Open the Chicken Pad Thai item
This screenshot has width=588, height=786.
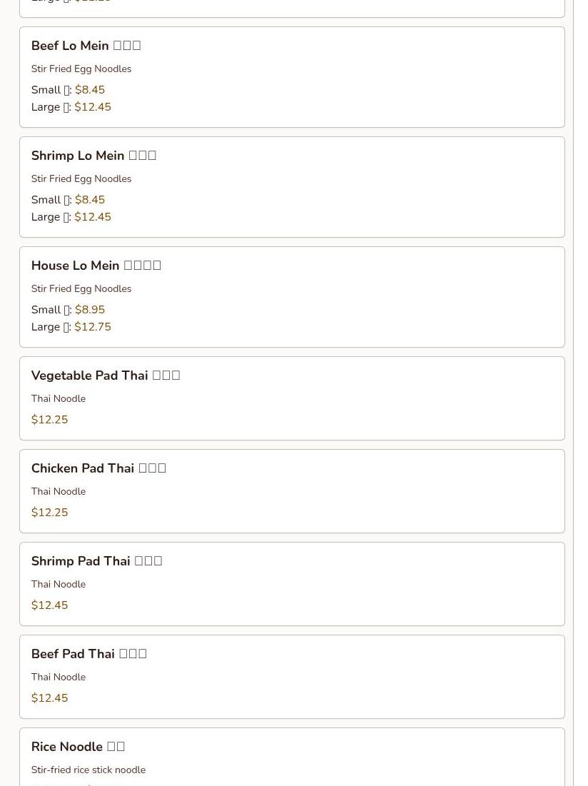pos(292,491)
